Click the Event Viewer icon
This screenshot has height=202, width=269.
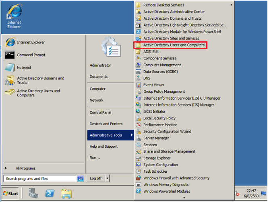point(138,85)
